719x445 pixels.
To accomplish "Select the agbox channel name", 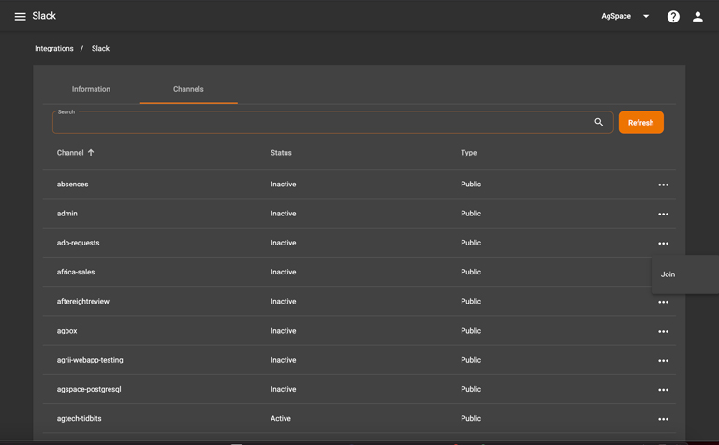I will coord(67,331).
